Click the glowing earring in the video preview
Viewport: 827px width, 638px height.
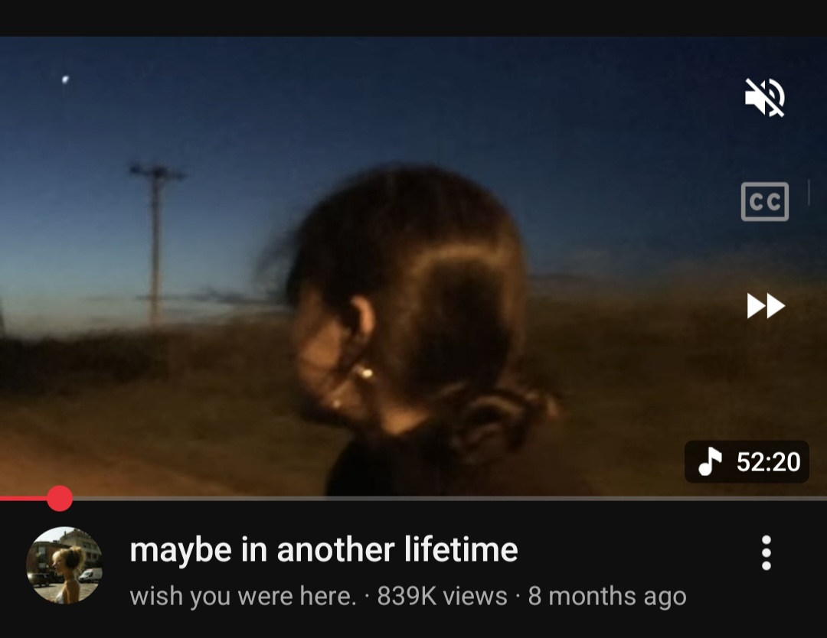tap(366, 373)
